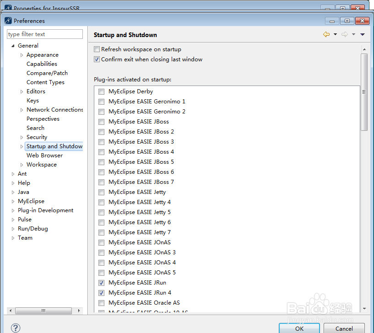
Task: Uncheck Confirm exit when closing last window
Action: coord(97,59)
